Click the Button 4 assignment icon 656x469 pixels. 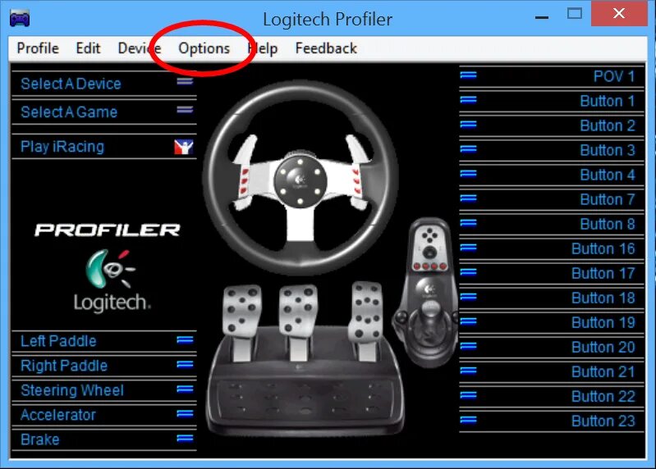click(x=469, y=173)
